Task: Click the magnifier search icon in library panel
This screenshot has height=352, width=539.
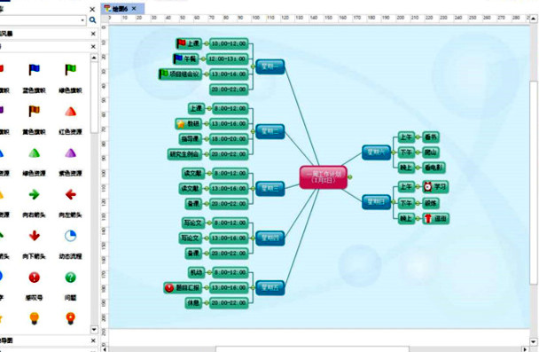Action: (x=92, y=20)
